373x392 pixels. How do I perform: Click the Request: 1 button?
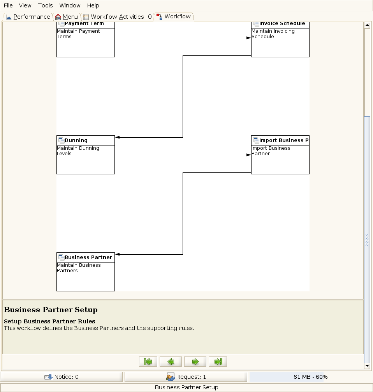(x=186, y=377)
